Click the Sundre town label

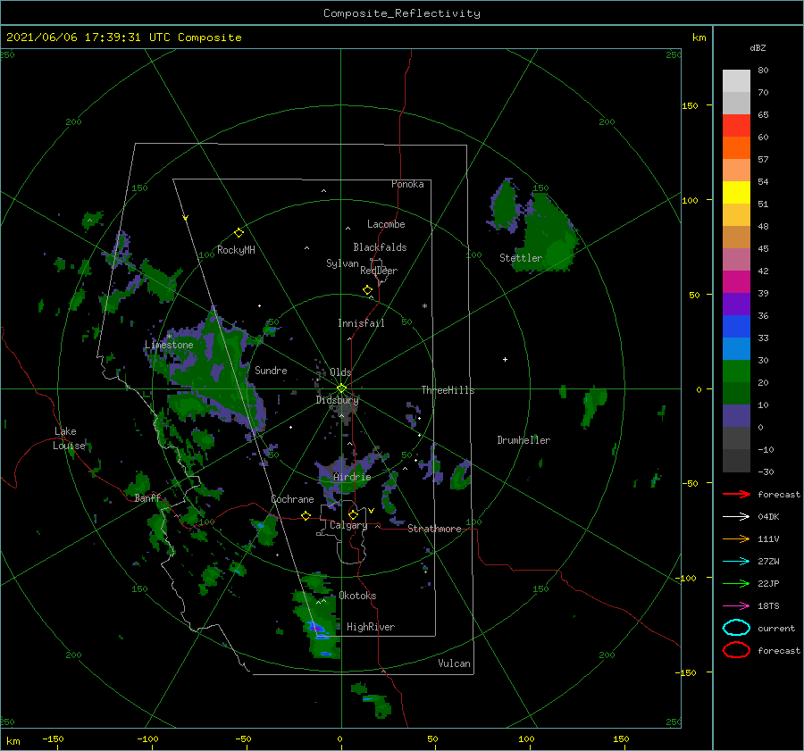coord(271,370)
